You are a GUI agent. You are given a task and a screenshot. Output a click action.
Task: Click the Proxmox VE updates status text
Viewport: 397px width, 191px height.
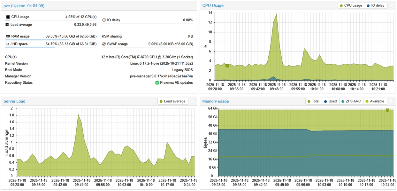177,83
